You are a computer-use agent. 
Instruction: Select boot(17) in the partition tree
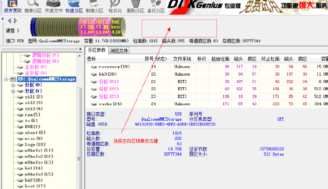pos(35,186)
